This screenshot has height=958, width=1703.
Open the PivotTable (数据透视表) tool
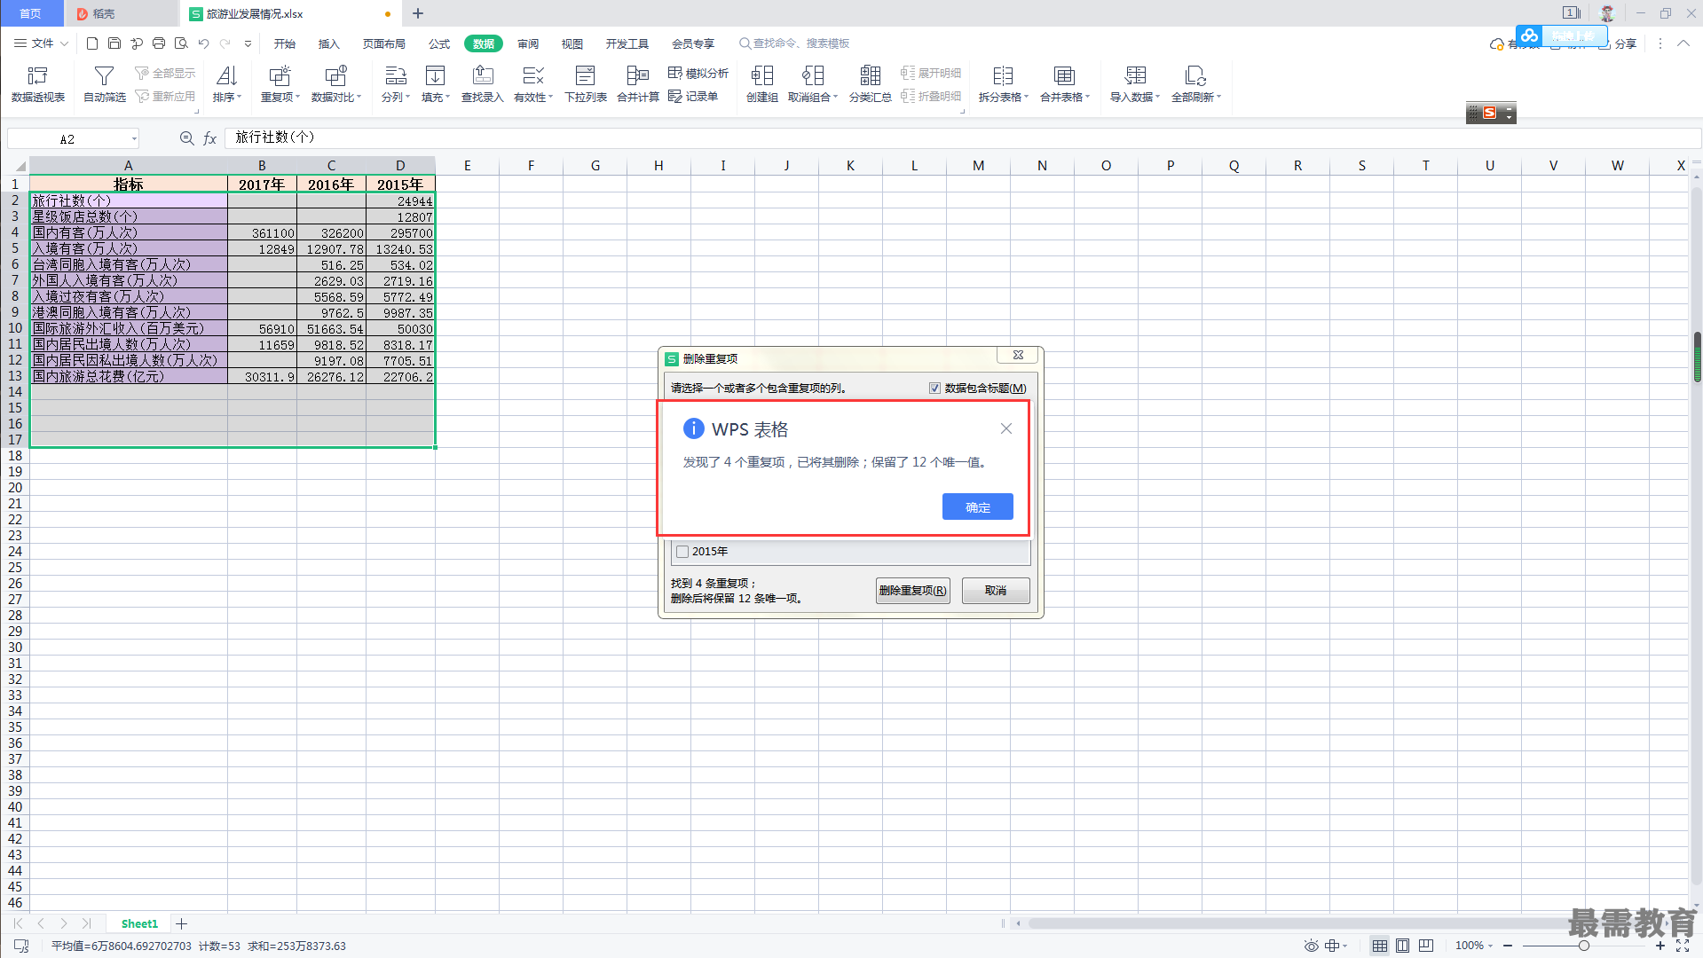pos(37,84)
